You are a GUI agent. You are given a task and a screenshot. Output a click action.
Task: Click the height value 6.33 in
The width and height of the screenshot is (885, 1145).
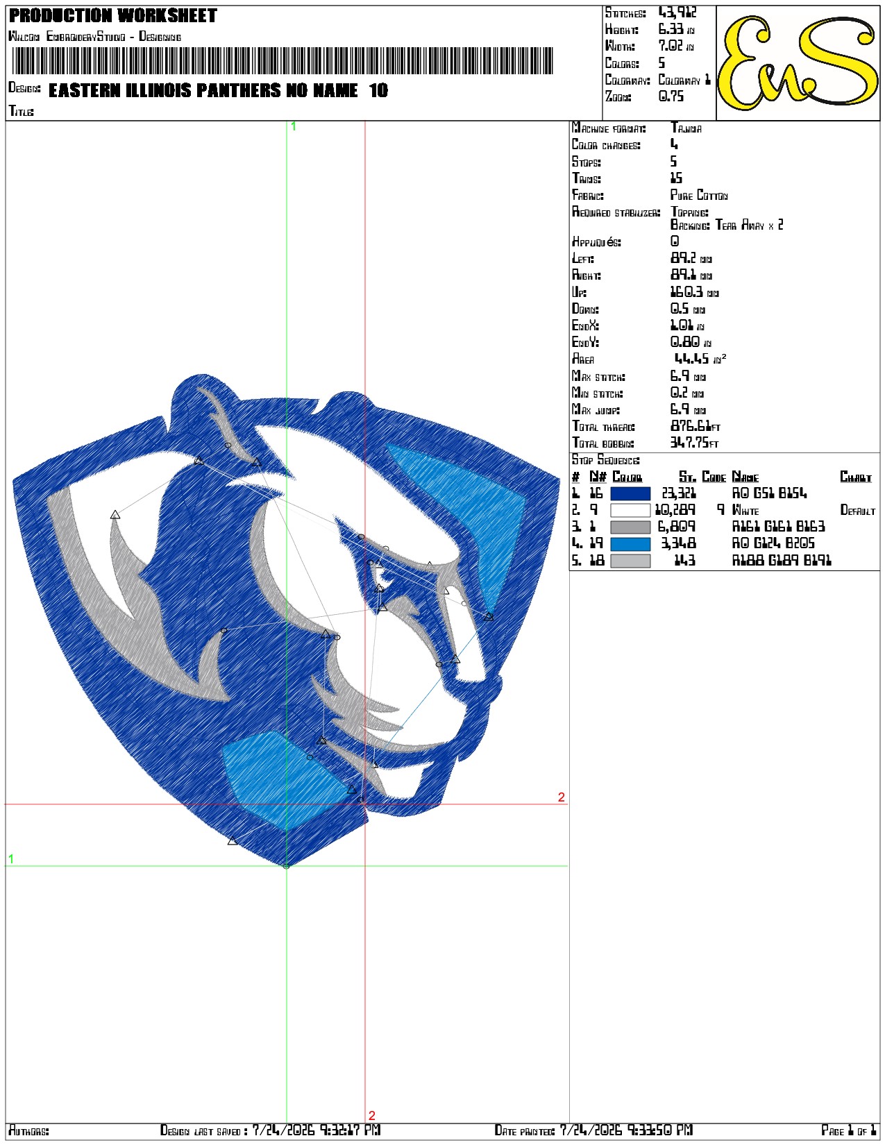click(676, 29)
